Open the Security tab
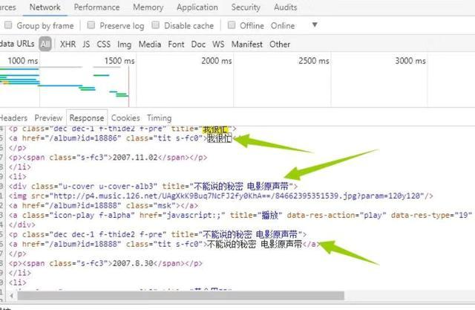 tap(246, 7)
